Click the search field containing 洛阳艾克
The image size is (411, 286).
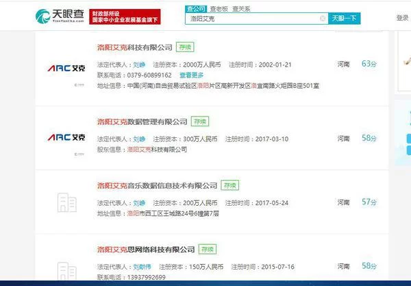point(253,19)
